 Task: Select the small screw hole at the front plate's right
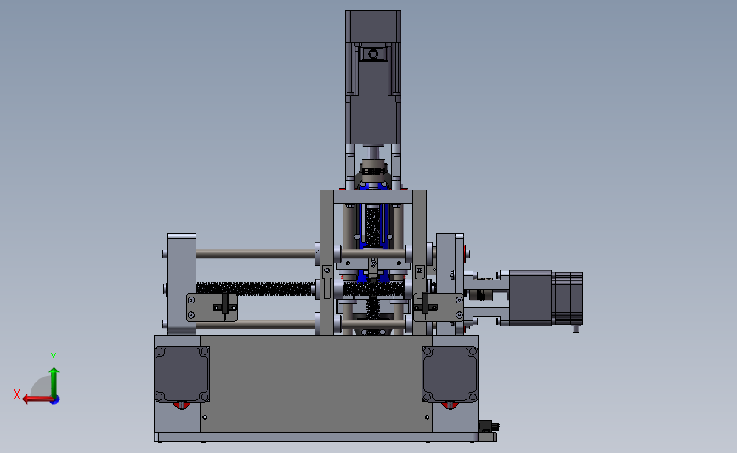click(x=427, y=416)
